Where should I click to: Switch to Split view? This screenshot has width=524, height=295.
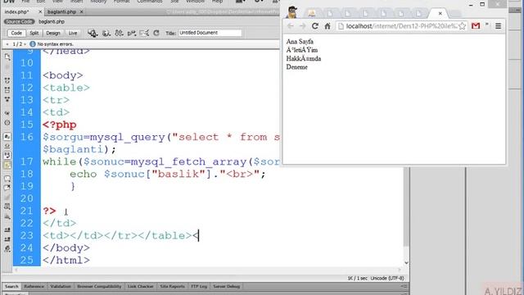pyautogui.click(x=34, y=33)
